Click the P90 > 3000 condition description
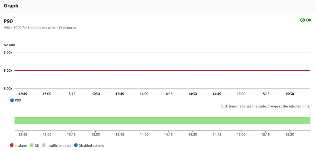 click(x=40, y=28)
